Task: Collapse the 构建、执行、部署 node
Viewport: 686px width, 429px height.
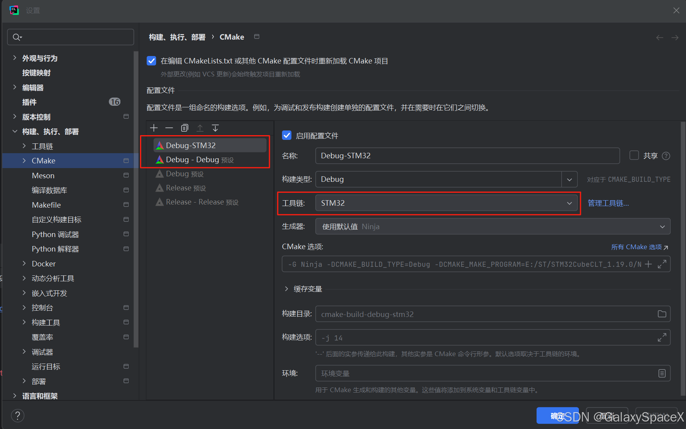Action: click(x=15, y=131)
